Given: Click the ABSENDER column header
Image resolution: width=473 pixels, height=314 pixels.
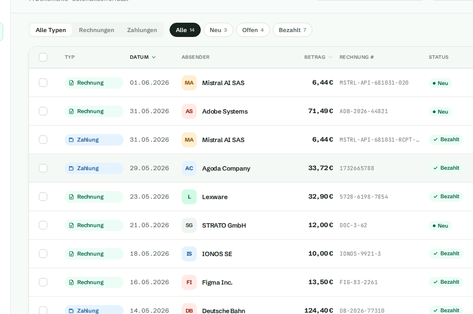Looking at the screenshot, I should 195,57.
